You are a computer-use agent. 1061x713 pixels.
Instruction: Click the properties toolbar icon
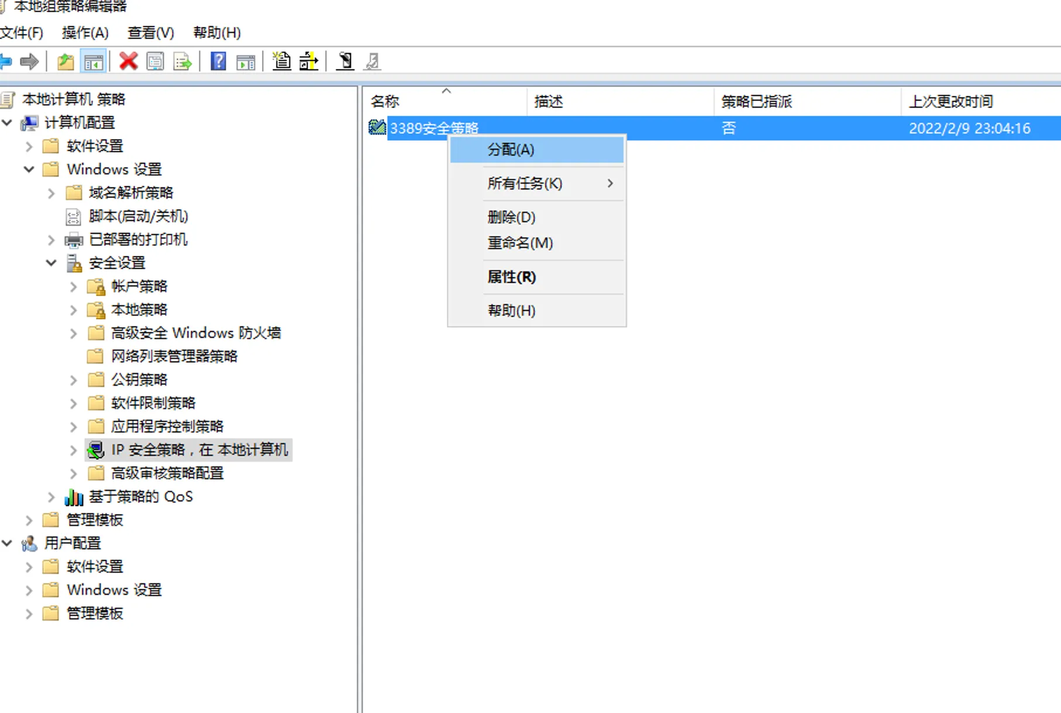[156, 61]
